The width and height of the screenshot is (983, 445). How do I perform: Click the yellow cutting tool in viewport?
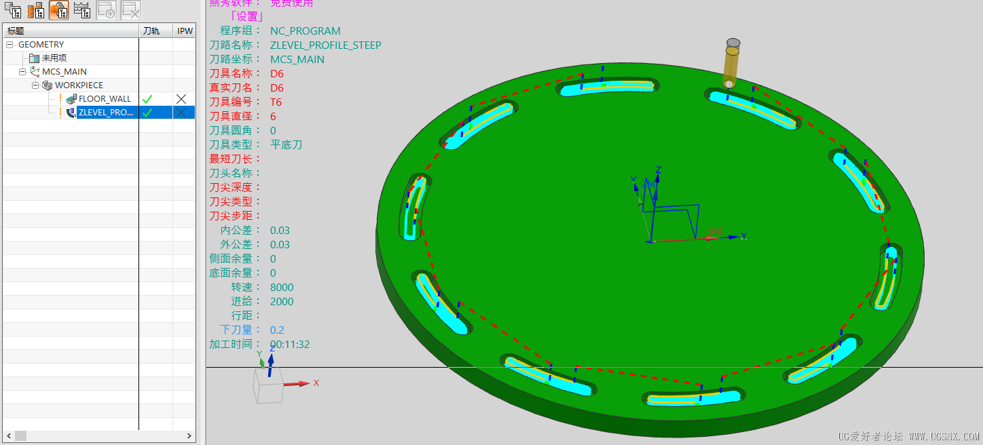pos(732,63)
